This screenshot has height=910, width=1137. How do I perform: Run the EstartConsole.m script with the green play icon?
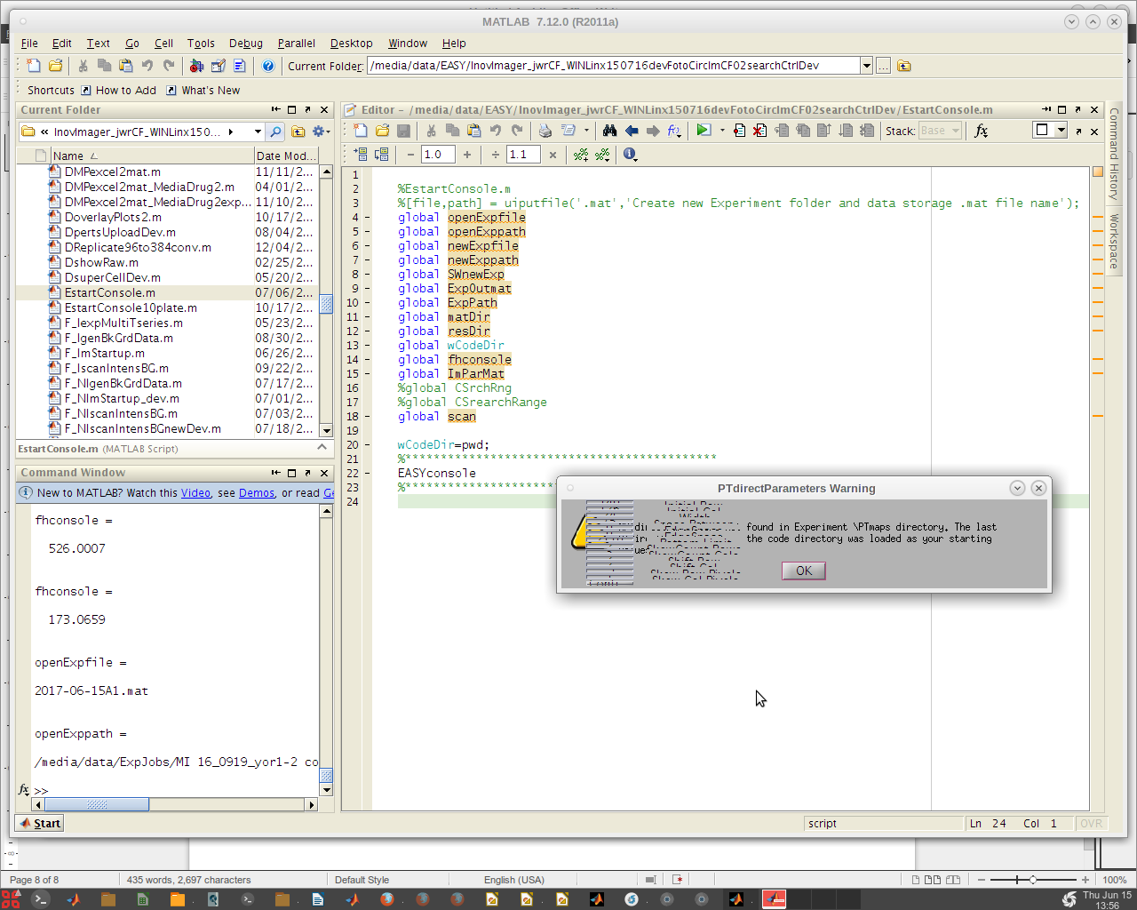(x=704, y=131)
